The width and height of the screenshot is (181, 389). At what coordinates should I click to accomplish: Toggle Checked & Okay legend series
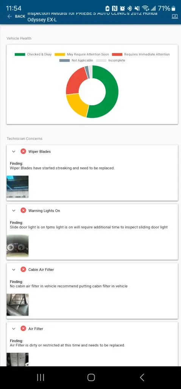pyautogui.click(x=33, y=54)
